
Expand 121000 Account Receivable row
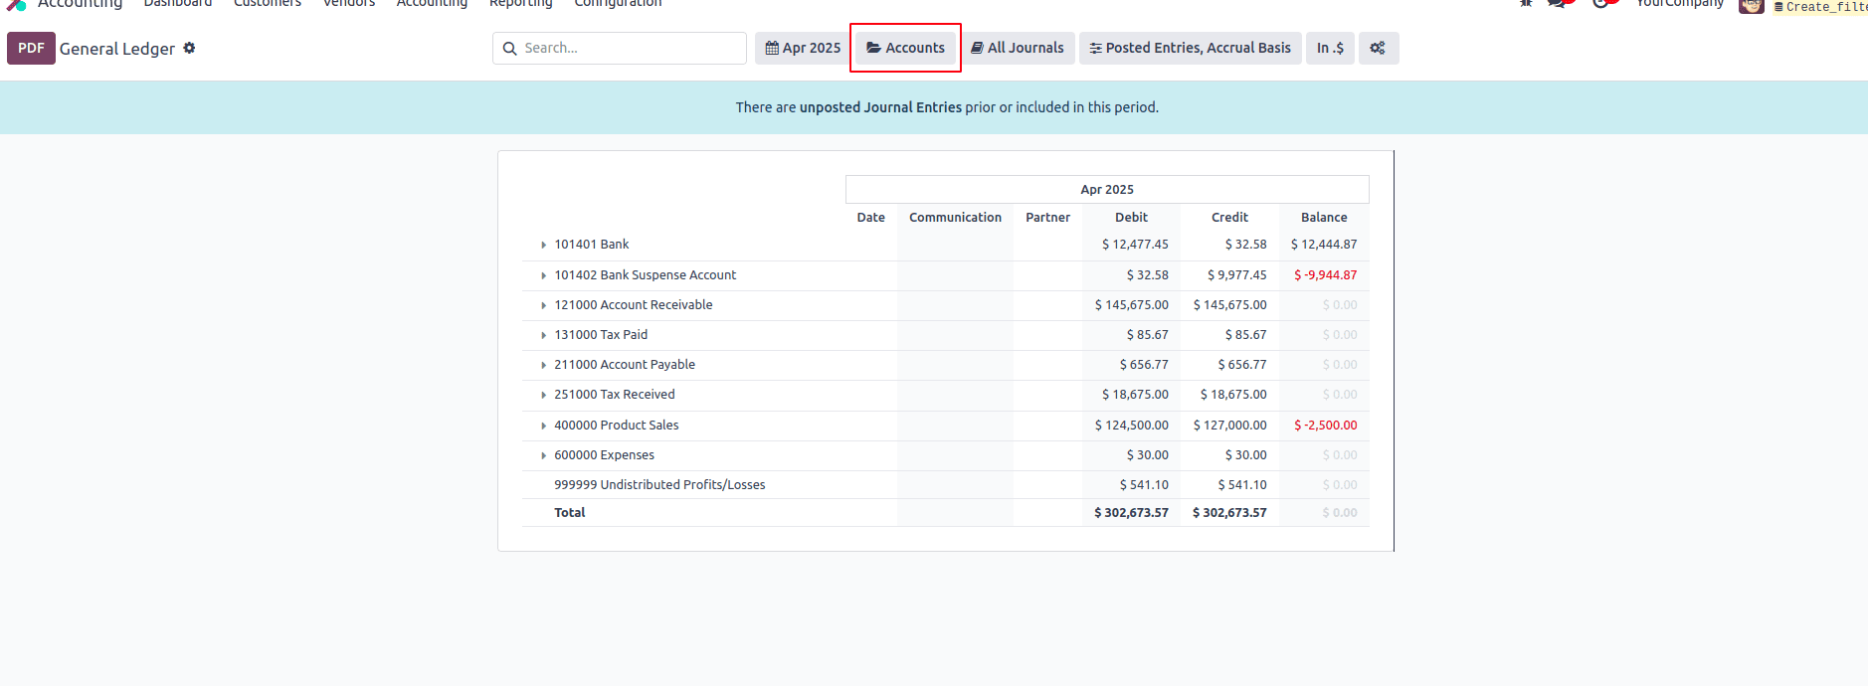tap(543, 305)
